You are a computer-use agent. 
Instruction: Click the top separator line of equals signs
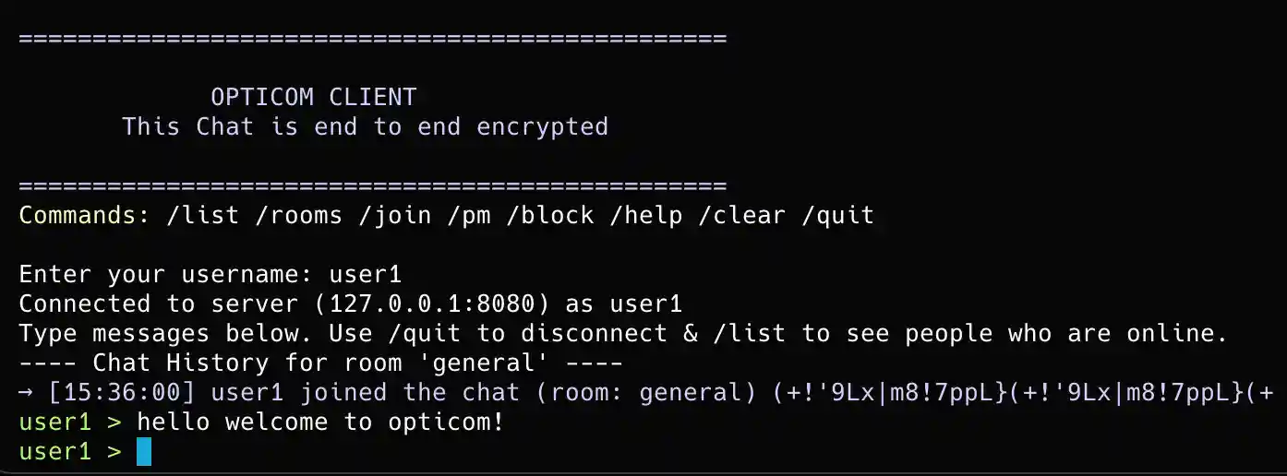coord(373,39)
